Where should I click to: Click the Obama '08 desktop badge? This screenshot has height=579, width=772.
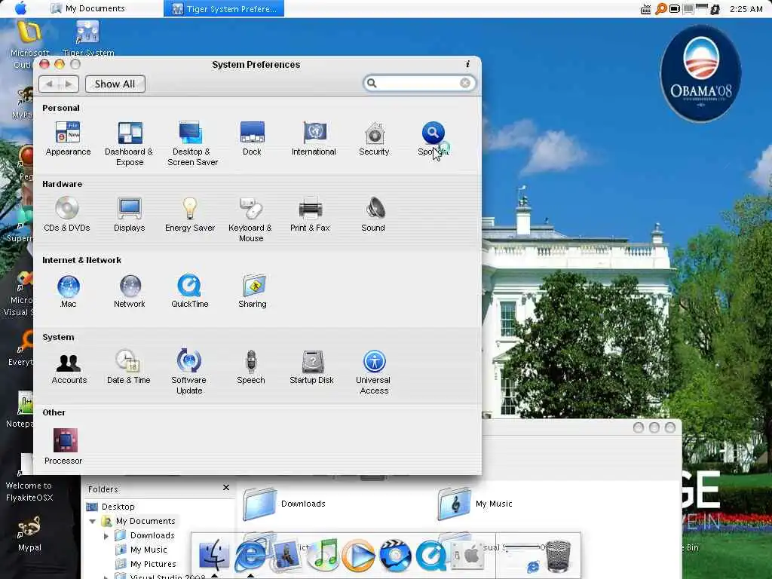[700, 73]
